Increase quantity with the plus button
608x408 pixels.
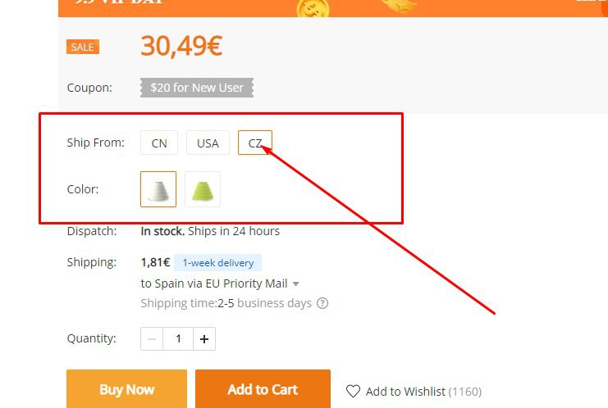[x=204, y=339]
